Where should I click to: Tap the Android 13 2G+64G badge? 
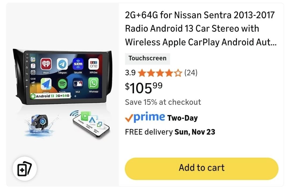point(51,96)
